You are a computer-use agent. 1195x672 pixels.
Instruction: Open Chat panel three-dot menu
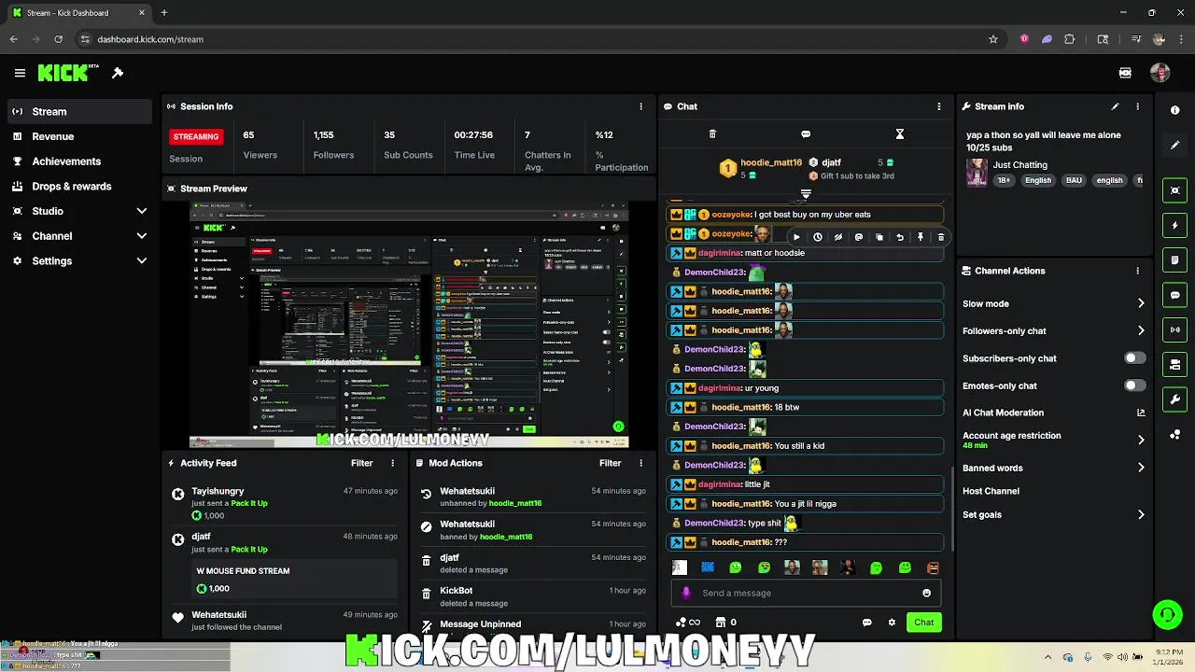pos(939,106)
